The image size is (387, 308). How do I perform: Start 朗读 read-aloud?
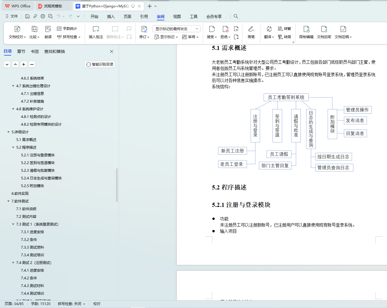tap(48, 32)
